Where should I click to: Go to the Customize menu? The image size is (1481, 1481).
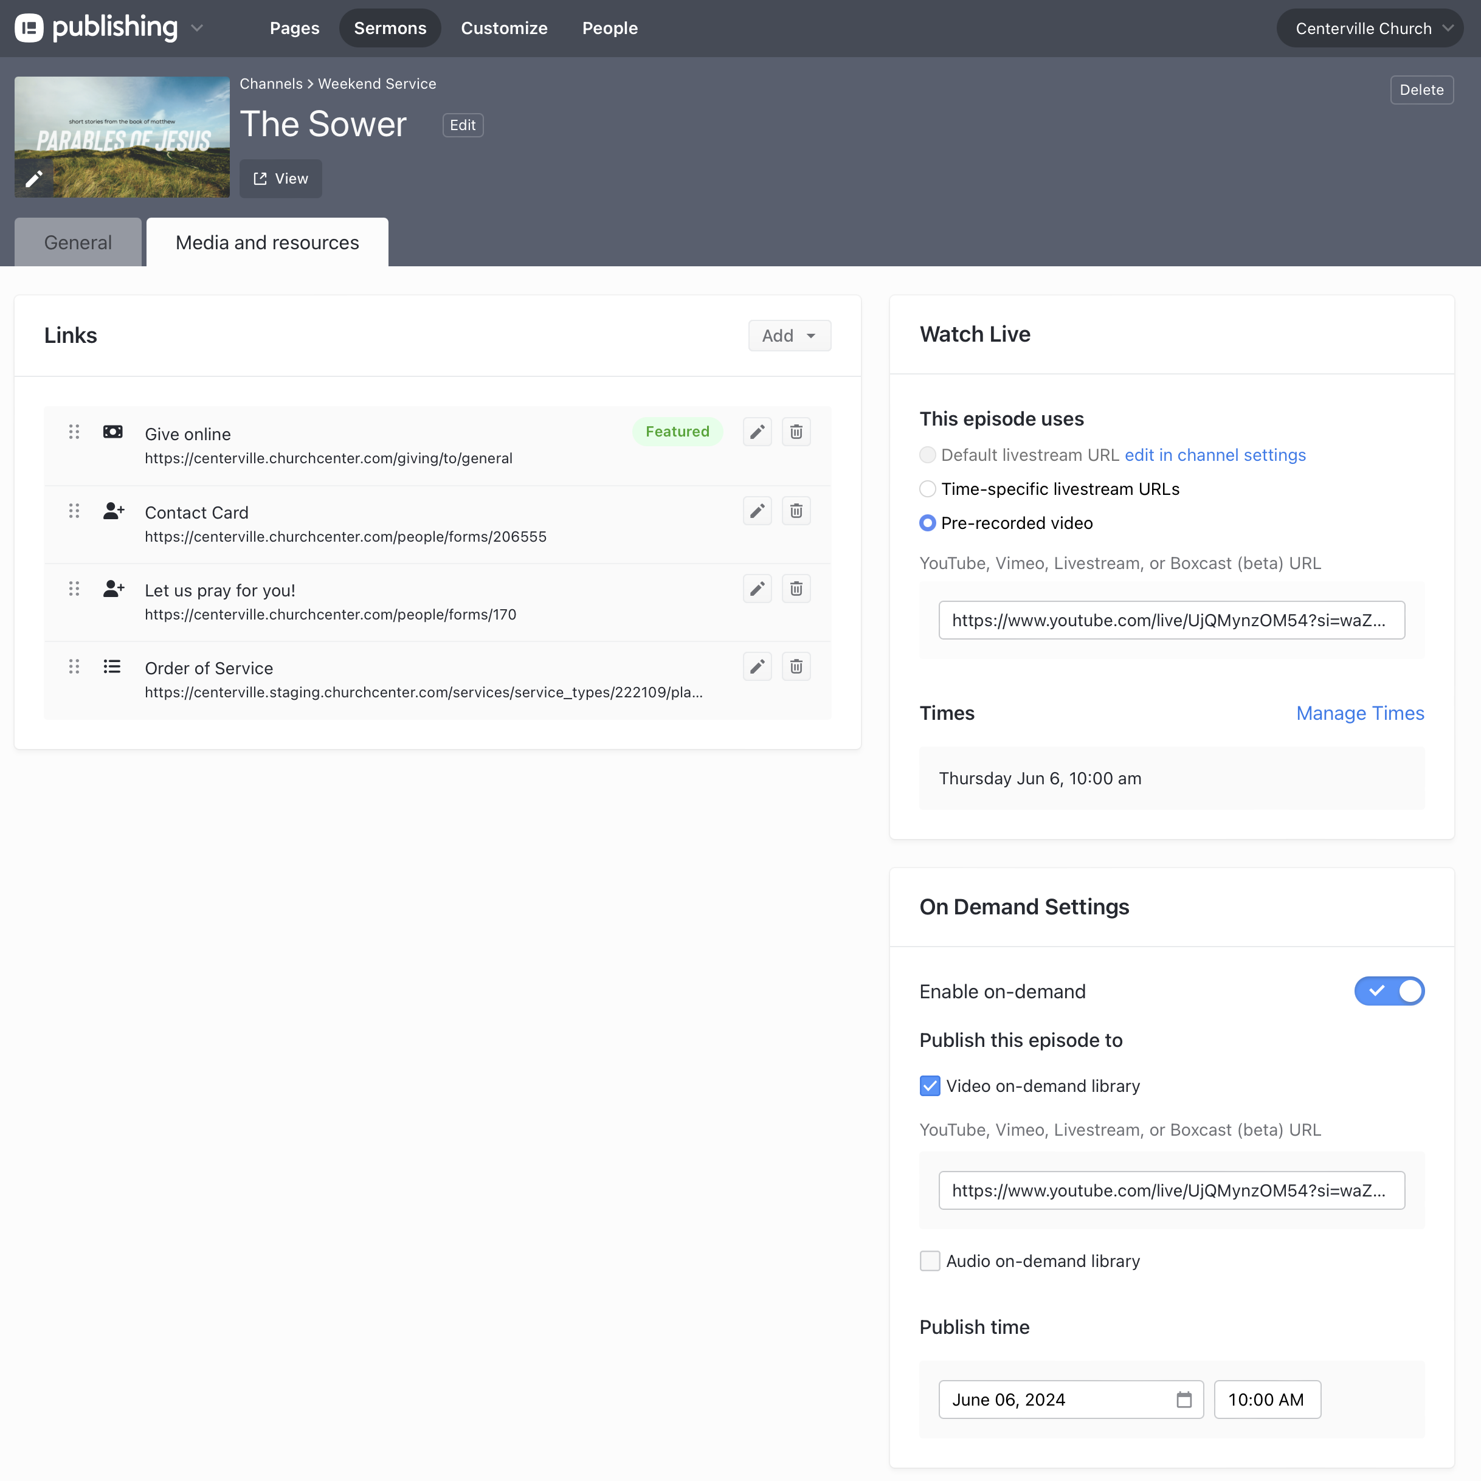click(x=503, y=29)
